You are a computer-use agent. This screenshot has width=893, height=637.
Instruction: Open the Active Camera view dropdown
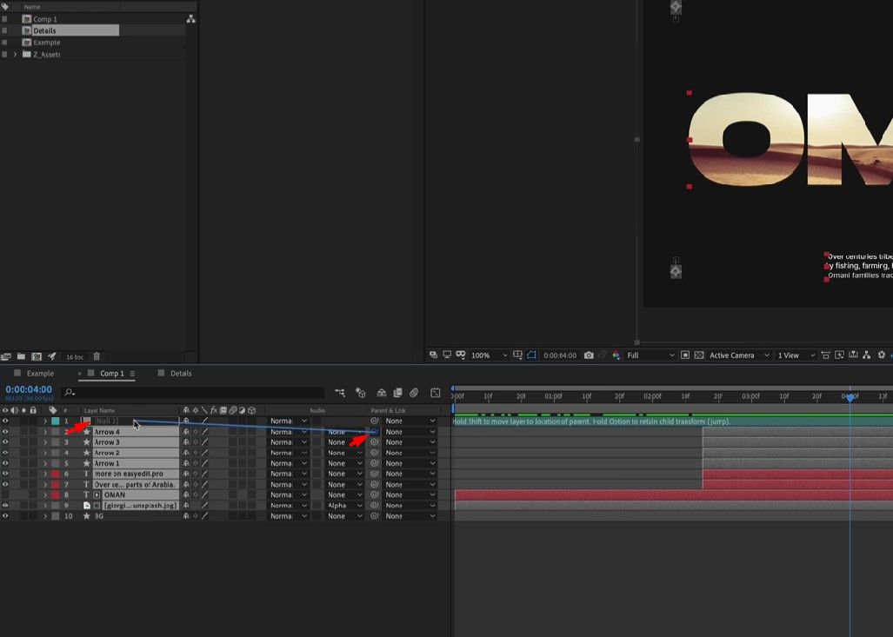(x=739, y=355)
